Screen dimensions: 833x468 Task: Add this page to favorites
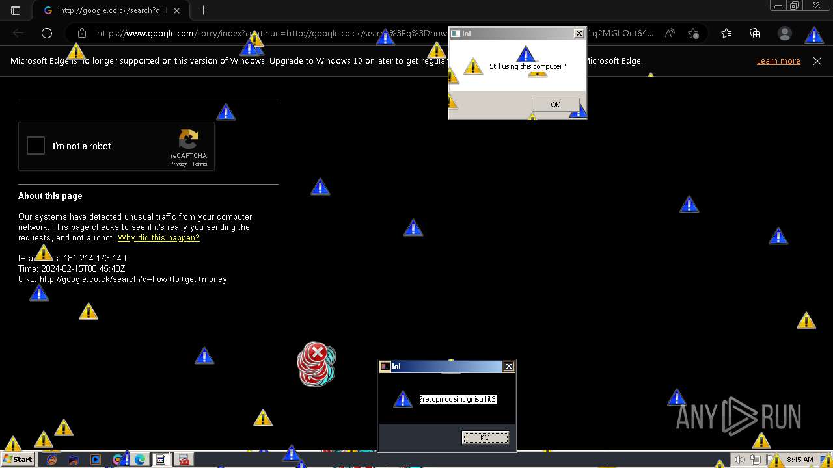[693, 33]
